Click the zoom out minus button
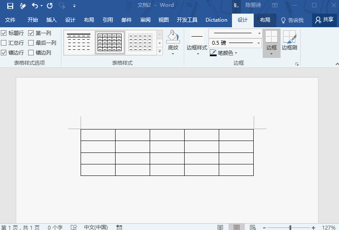Viewport: 339px width, 230px height. click(x=264, y=227)
